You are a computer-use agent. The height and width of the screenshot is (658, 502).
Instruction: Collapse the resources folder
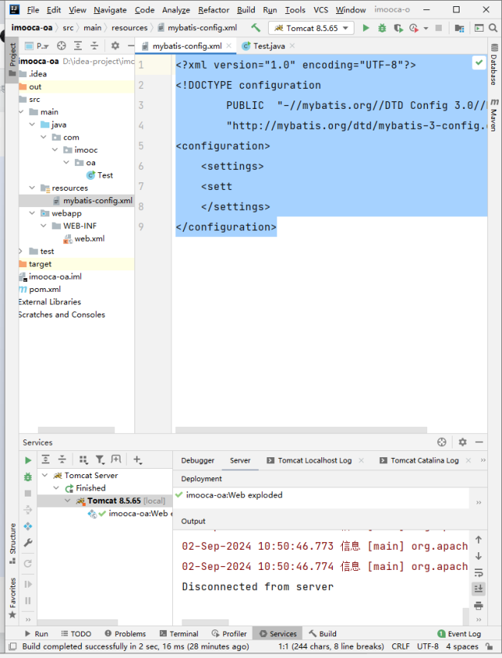[32, 188]
